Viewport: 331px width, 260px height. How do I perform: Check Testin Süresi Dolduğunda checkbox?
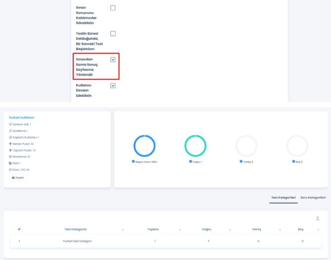point(113,34)
